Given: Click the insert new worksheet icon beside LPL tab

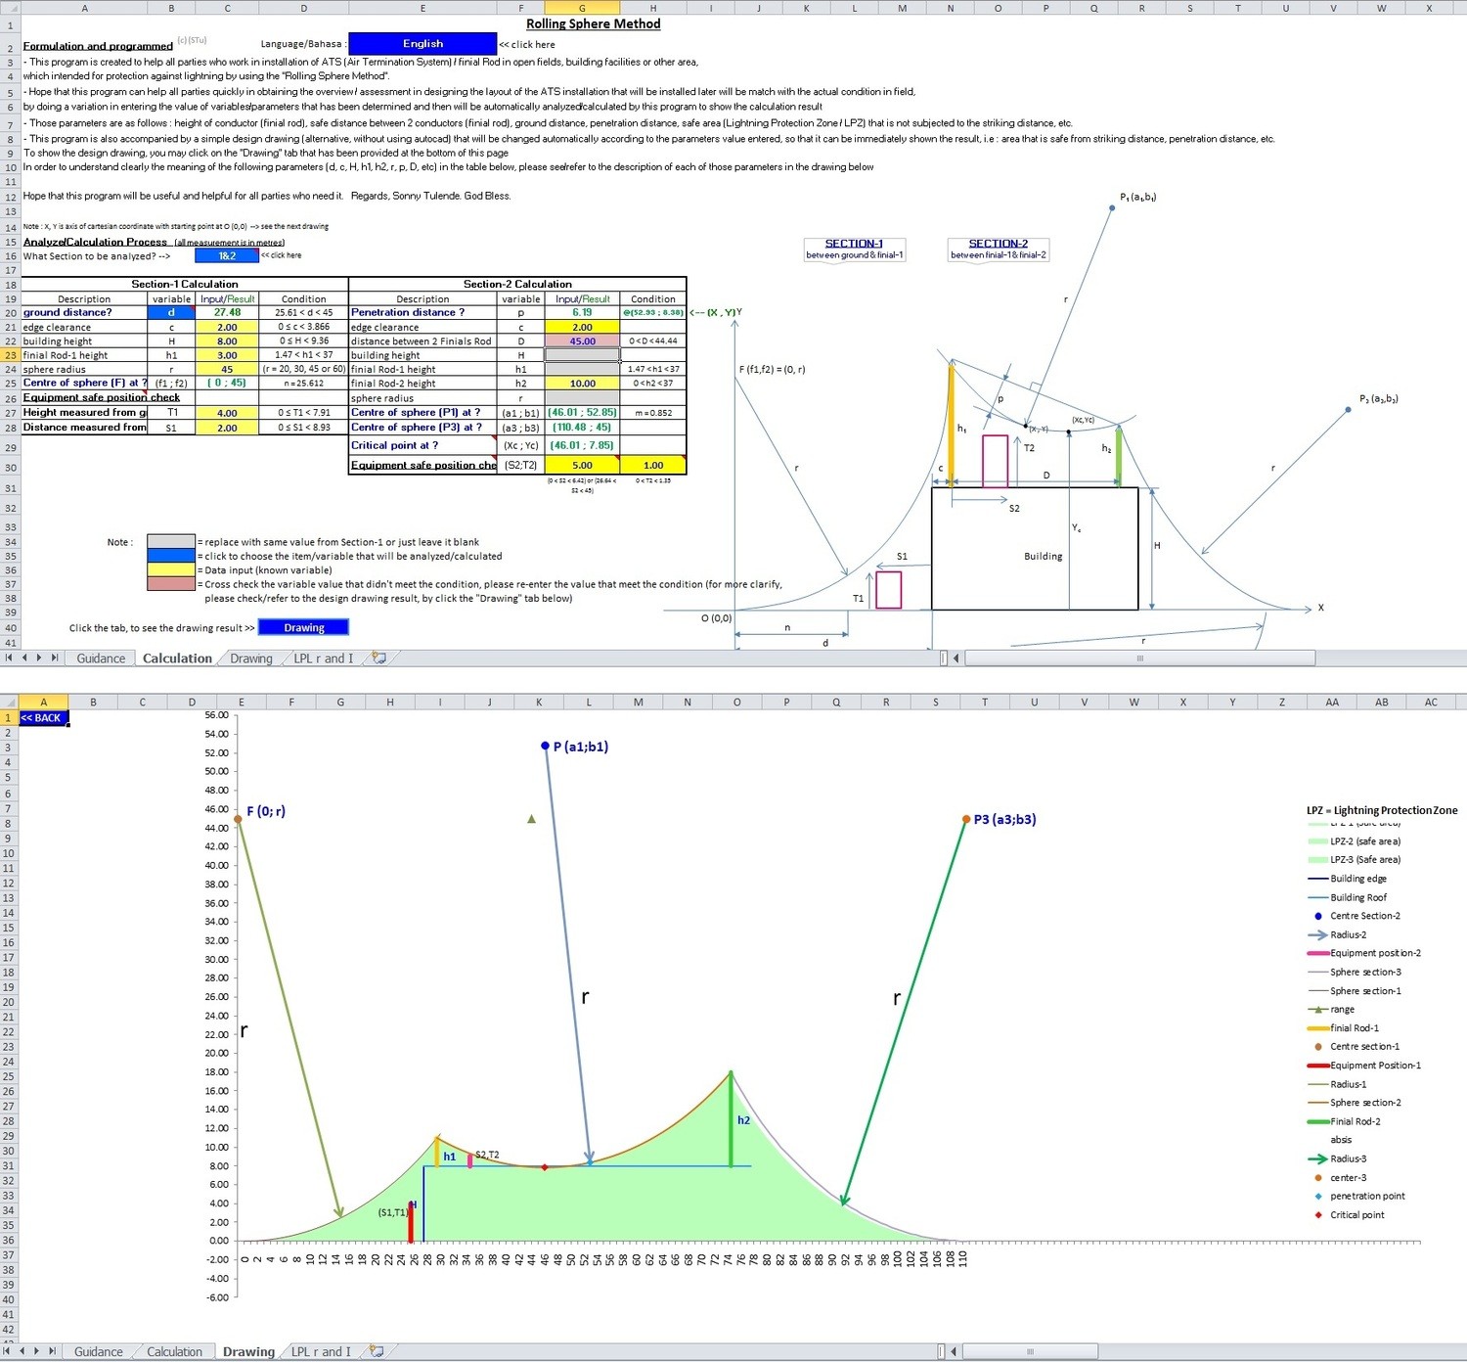Looking at the screenshot, I should [379, 658].
